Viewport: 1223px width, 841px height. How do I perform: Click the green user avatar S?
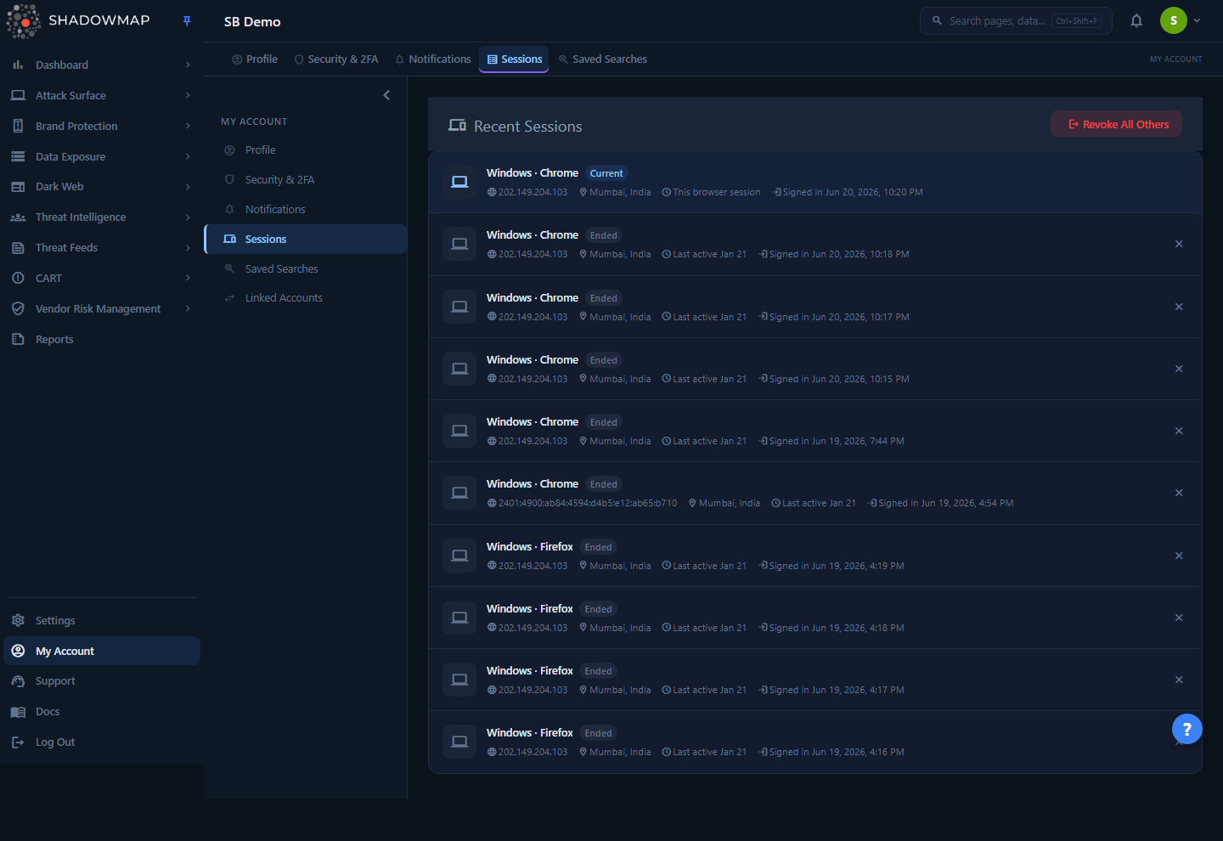[1174, 20]
